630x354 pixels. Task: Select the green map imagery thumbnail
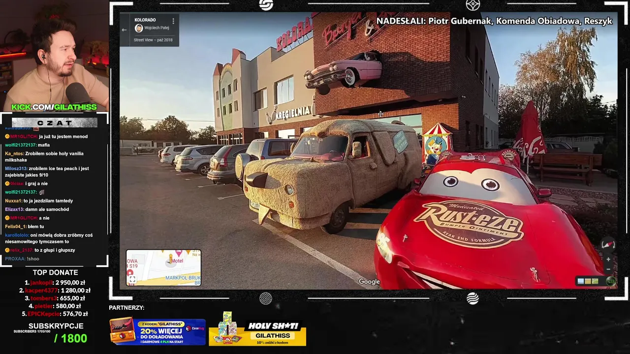point(595,281)
